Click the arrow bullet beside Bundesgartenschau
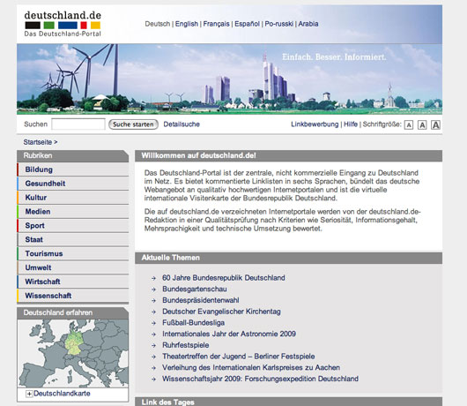This screenshot has height=406, width=467. coord(153,289)
